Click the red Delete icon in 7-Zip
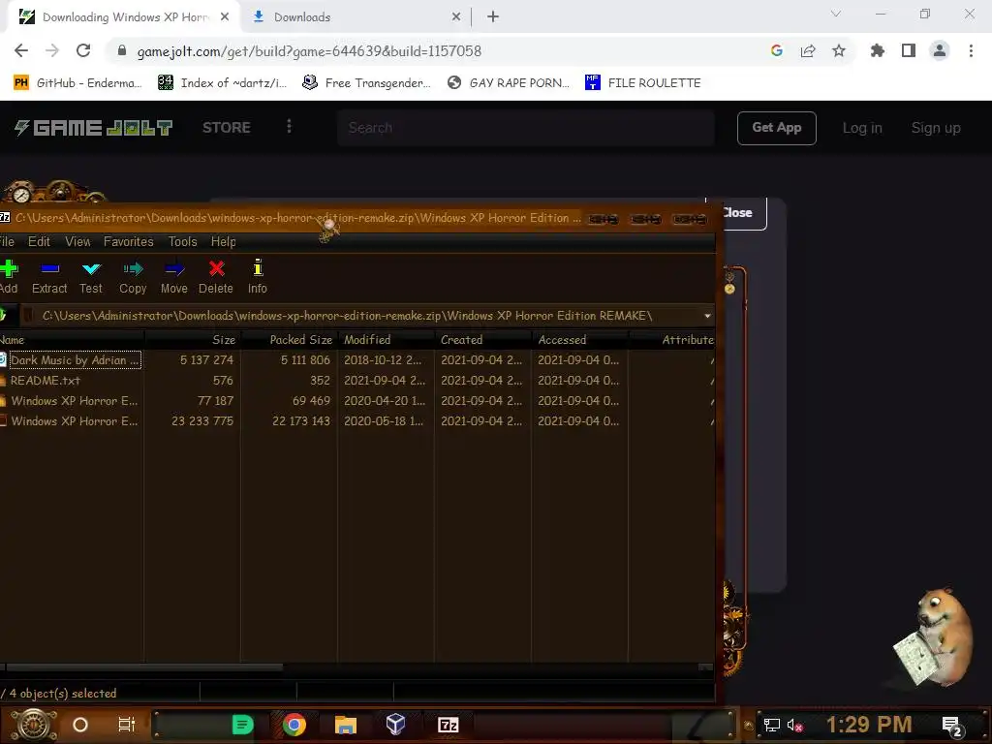This screenshot has width=992, height=744. coord(216,269)
